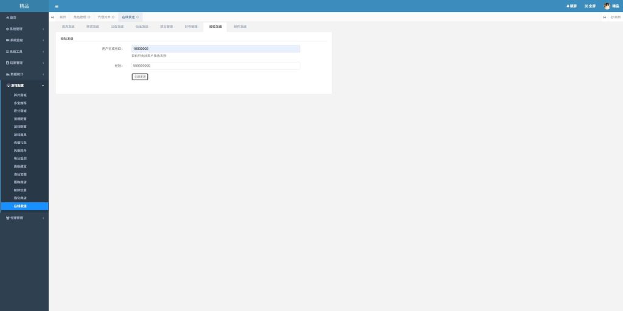Close the 在线发送 page tab

coord(137,17)
